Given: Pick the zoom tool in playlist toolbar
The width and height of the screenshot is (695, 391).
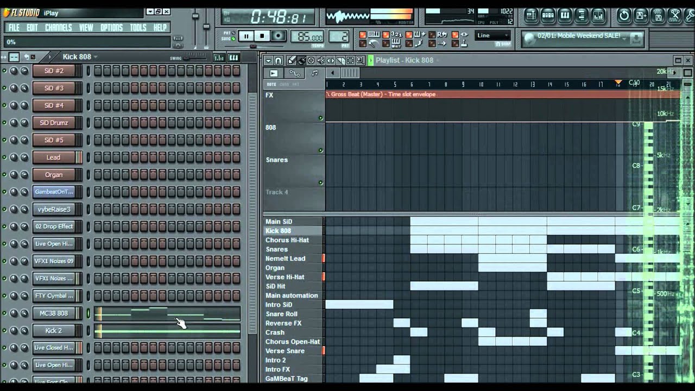Looking at the screenshot, I should point(360,60).
